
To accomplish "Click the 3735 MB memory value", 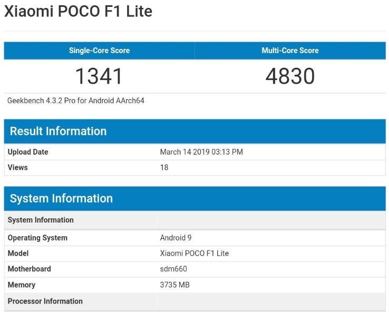I will pyautogui.click(x=174, y=285).
